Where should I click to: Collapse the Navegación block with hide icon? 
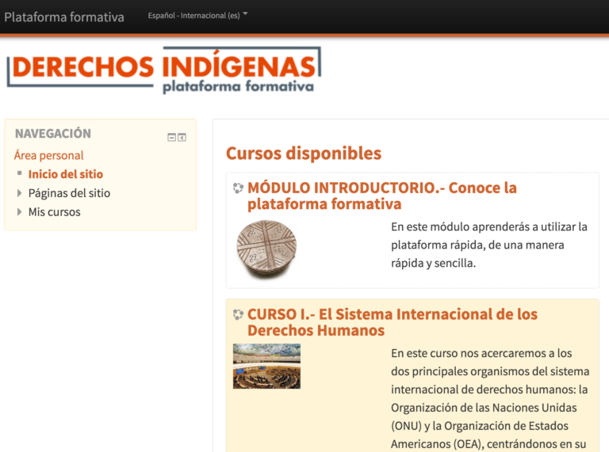[171, 137]
